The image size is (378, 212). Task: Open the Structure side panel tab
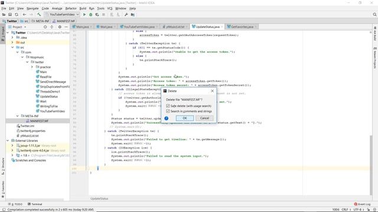click(3, 166)
